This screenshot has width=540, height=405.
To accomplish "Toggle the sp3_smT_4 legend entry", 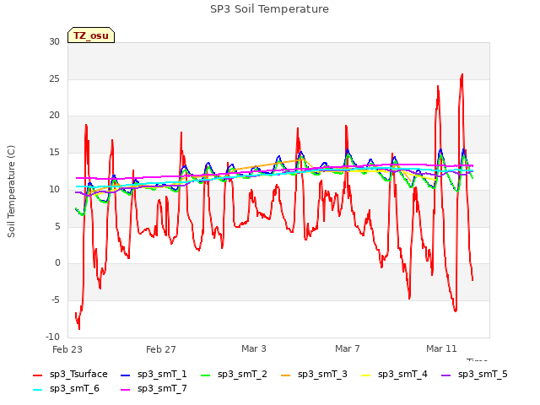I will (x=394, y=375).
